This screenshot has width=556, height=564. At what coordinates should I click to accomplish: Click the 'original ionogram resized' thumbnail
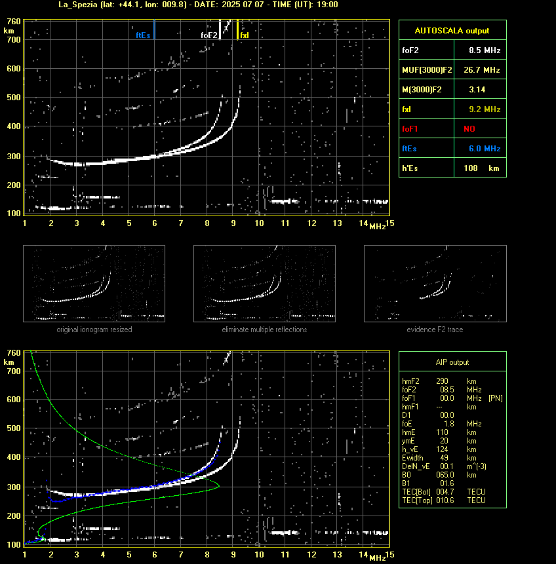(94, 284)
